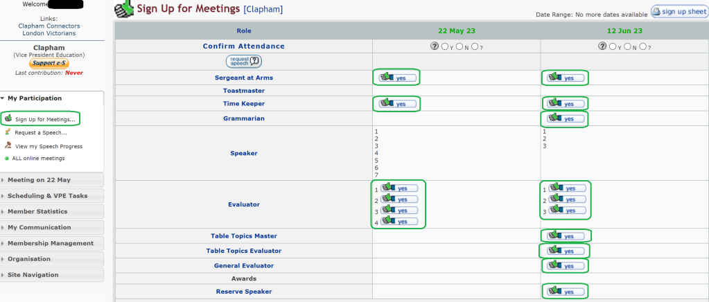Sign up as Grammarian on 12 Jun
The image size is (709, 302).
click(x=566, y=119)
